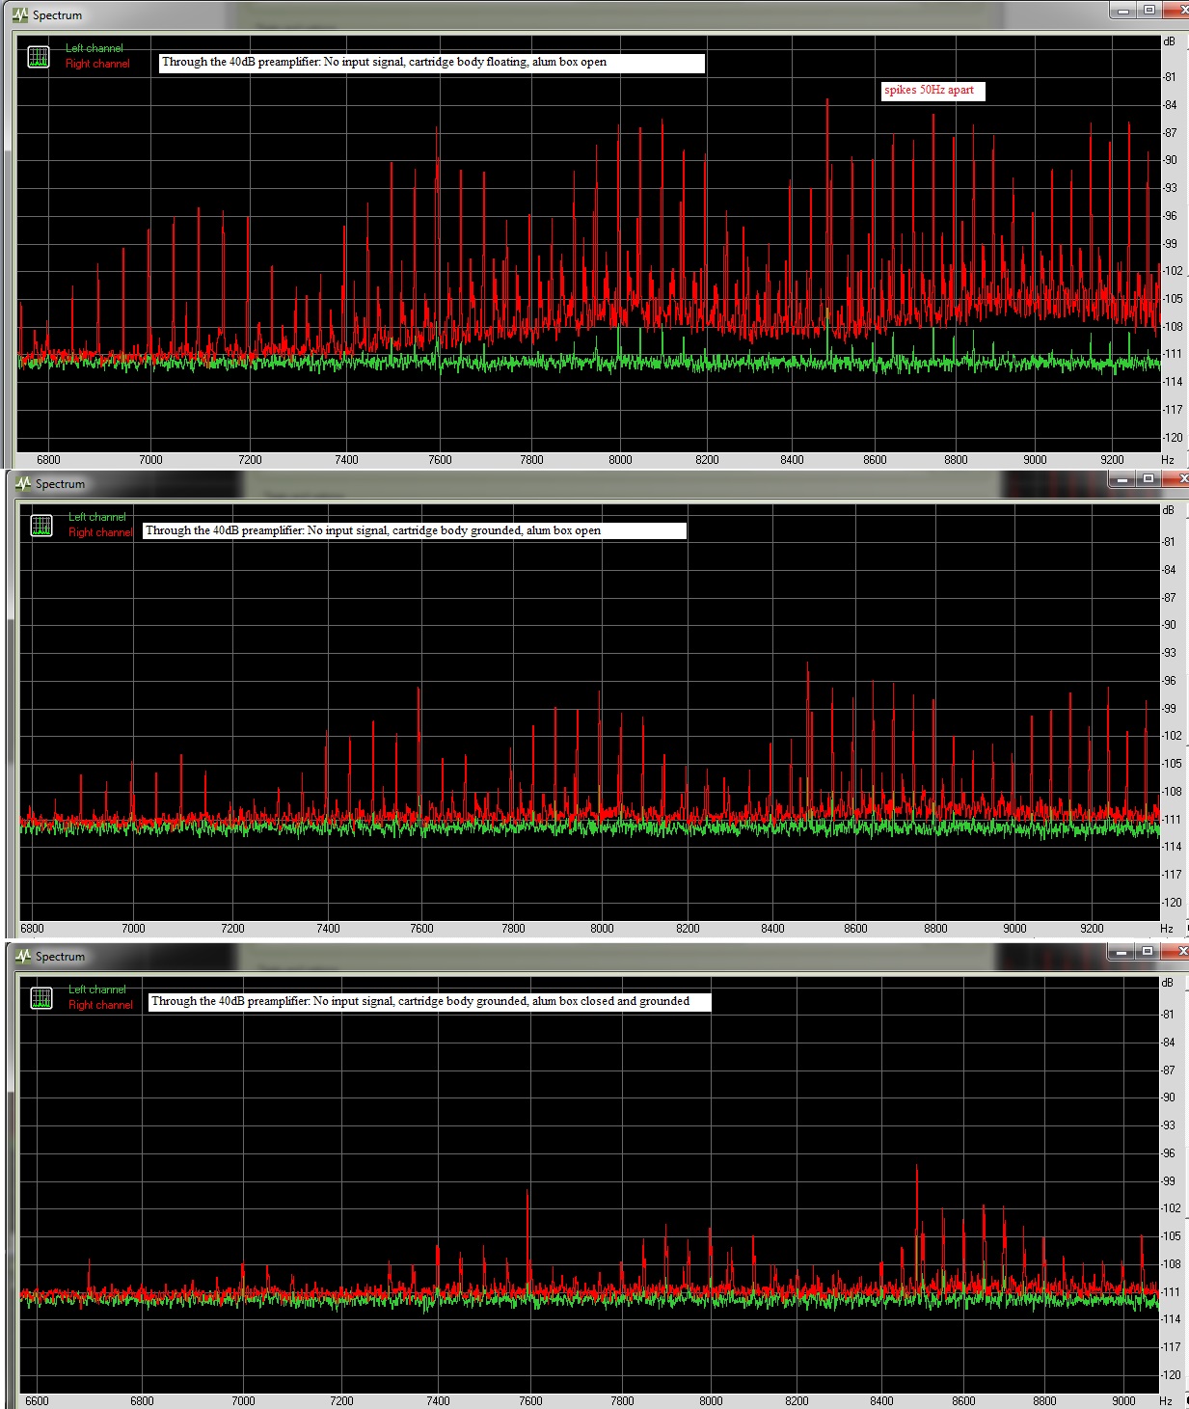Click the grid icon in the bottom Spectrum window
This screenshot has width=1189, height=1409.
[41, 998]
